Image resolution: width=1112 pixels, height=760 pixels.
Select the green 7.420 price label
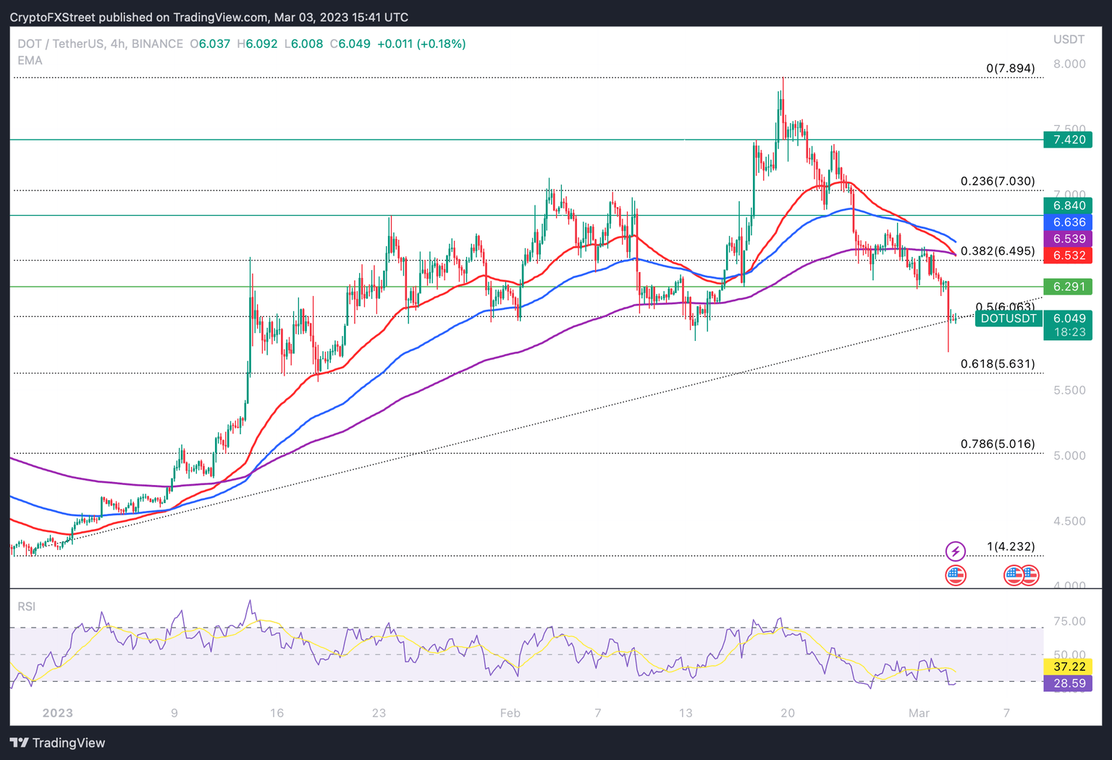pyautogui.click(x=1067, y=140)
